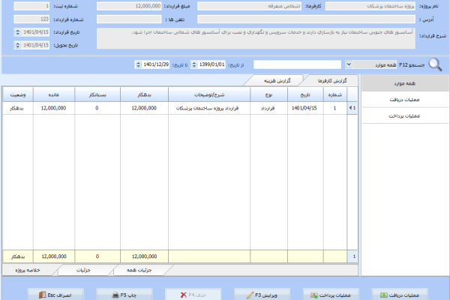Switch to the گزارش هزینه tab
450x300 pixels.
pyautogui.click(x=277, y=81)
